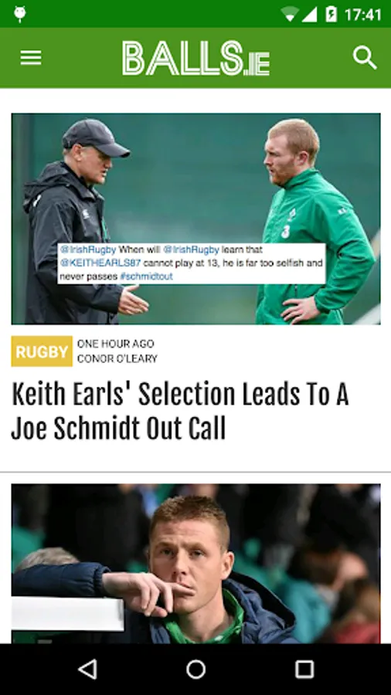Image resolution: width=391 pixels, height=695 pixels.
Task: Tap the Wi-Fi status icon
Action: pos(290,15)
